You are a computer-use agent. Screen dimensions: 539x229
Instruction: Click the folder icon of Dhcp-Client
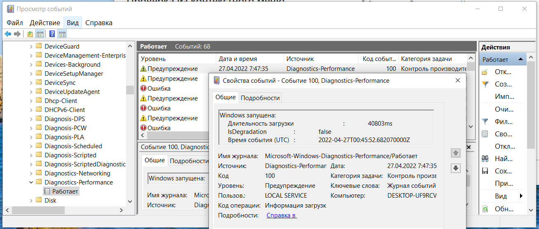pos(39,101)
